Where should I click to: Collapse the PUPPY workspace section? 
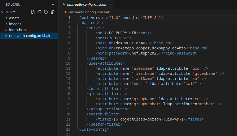[x=3, y=12]
